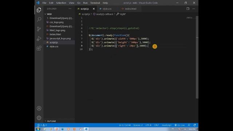Click the minimap preview
The height and width of the screenshot is (131, 233).
click(189, 18)
